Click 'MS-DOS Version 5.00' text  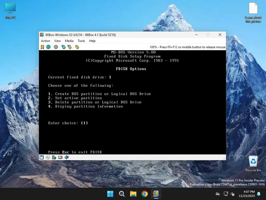[x=133, y=52]
